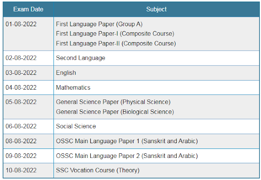Select the 02-08-2022 date cell
The width and height of the screenshot is (261, 180).
28,58
